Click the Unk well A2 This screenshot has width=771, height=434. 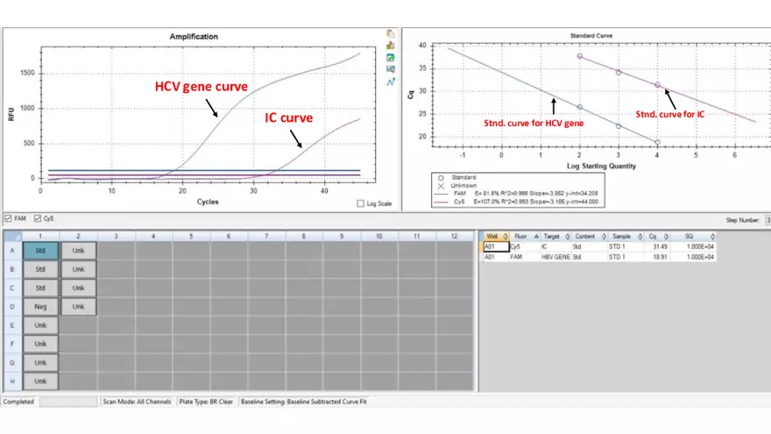pos(78,250)
